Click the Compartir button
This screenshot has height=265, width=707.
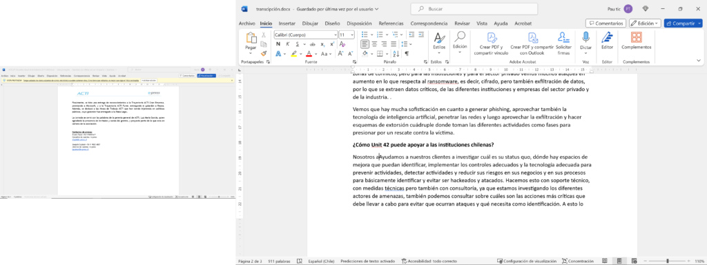point(683,23)
